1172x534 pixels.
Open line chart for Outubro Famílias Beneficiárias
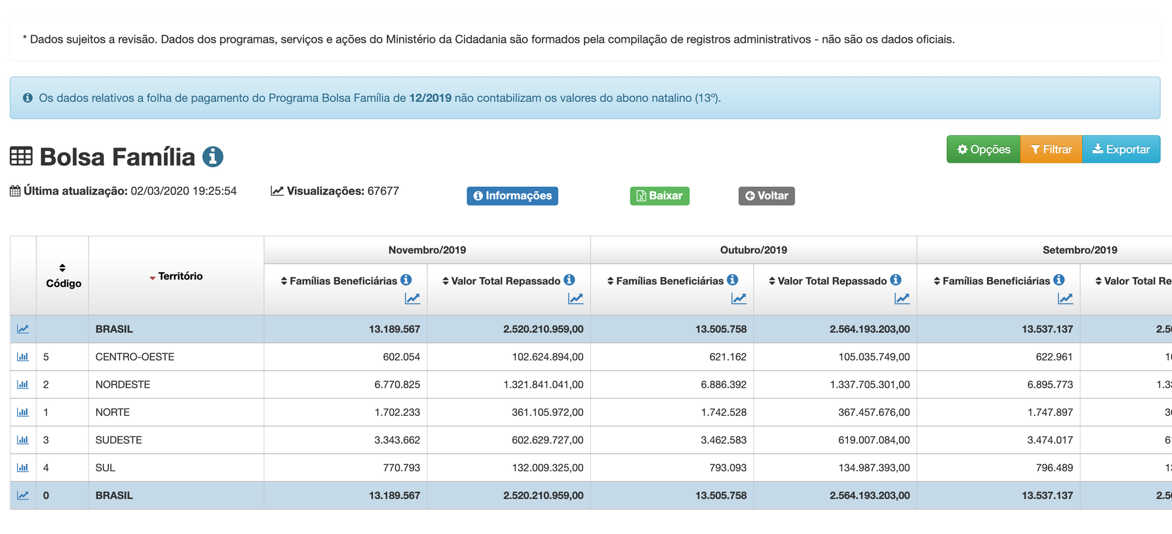(x=739, y=299)
